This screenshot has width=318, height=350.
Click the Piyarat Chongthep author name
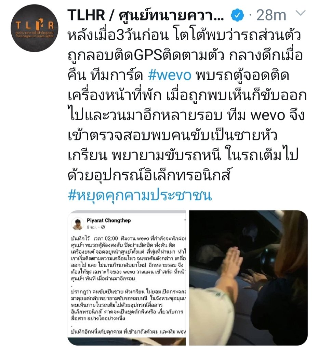108,220
